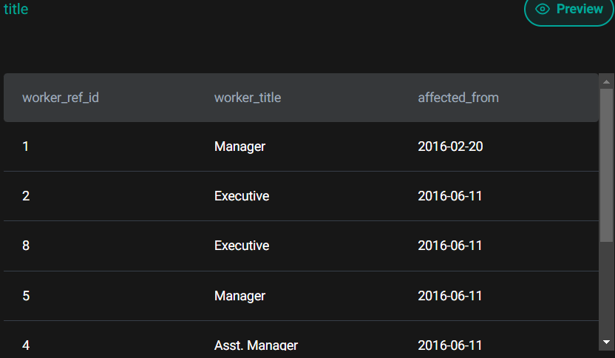Image resolution: width=615 pixels, height=358 pixels.
Task: Click the Executive cell in worker 8's row
Action: pyautogui.click(x=242, y=246)
